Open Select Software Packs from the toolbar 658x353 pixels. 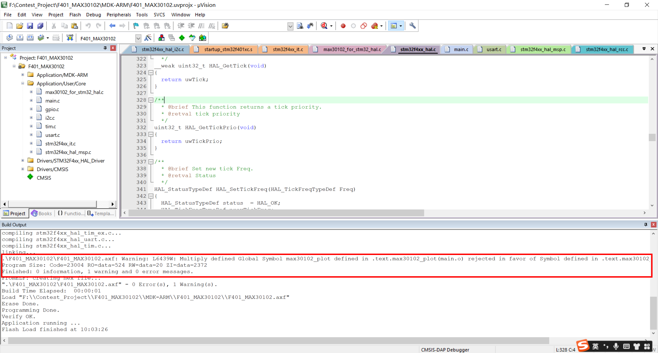[192, 38]
